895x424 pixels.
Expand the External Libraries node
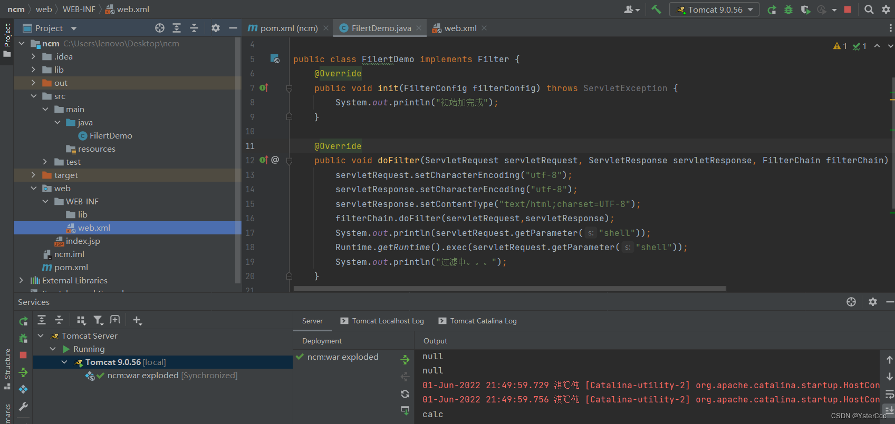tap(22, 280)
